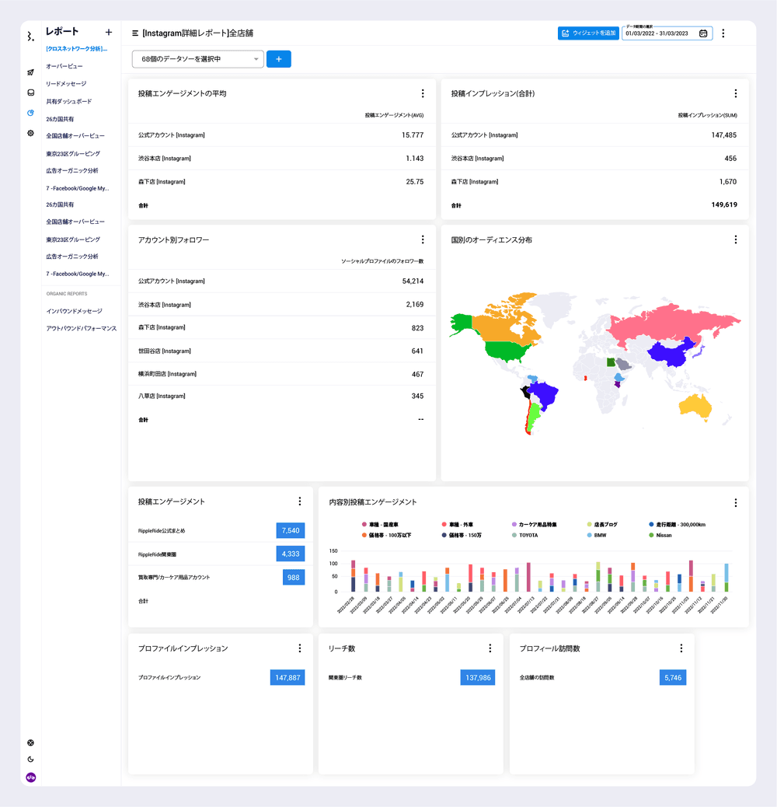This screenshot has height=807, width=777.
Task: Open the three-dot menu for 国別のオーディエンス分布
Action: click(x=735, y=240)
